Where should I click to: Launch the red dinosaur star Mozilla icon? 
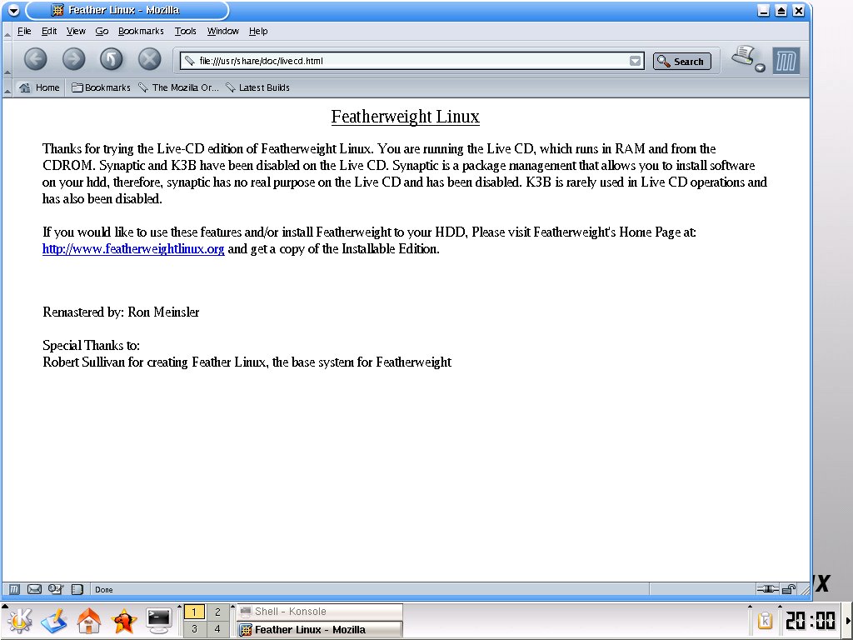click(x=123, y=621)
